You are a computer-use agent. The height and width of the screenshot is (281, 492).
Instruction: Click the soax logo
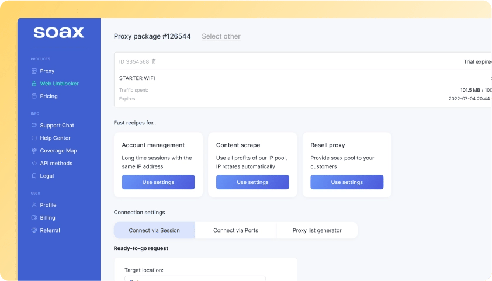(58, 33)
